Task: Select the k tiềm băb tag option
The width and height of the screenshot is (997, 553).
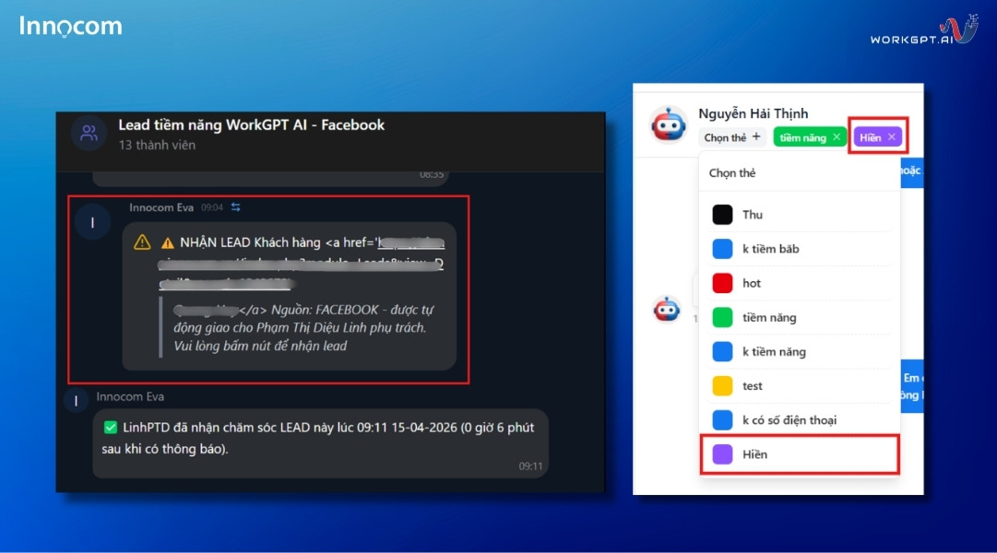Action: [800, 249]
